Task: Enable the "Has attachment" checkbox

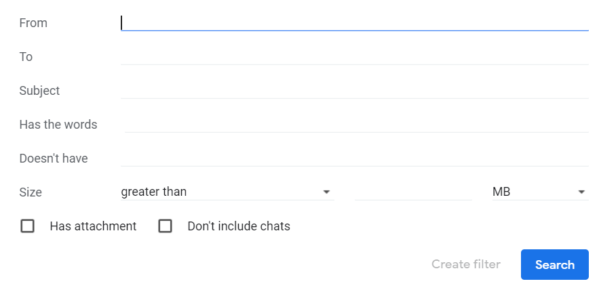Action: tap(28, 226)
